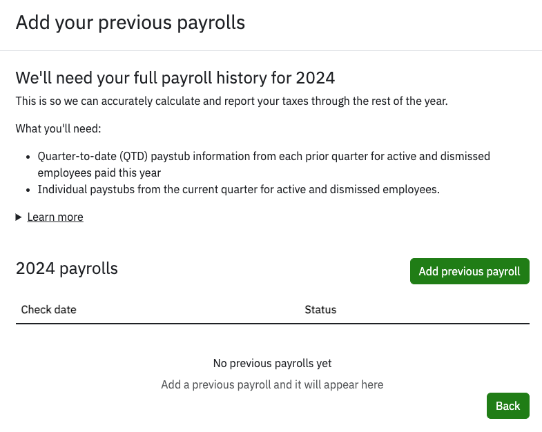Click the bullet marker before Individual paystubs

point(27,190)
